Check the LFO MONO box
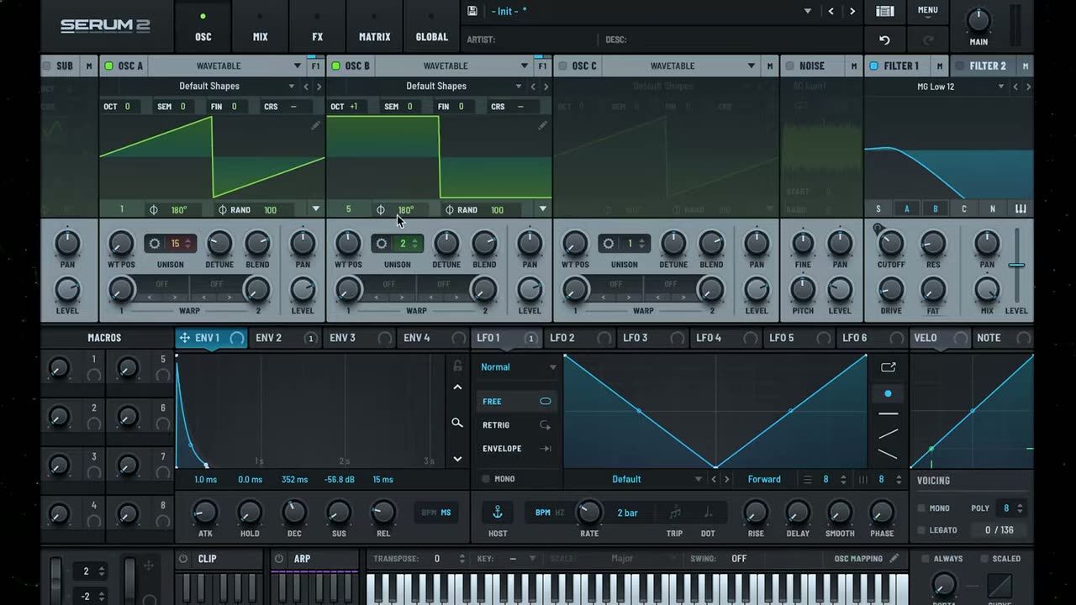Screen dimensions: 1076x605 [486, 479]
